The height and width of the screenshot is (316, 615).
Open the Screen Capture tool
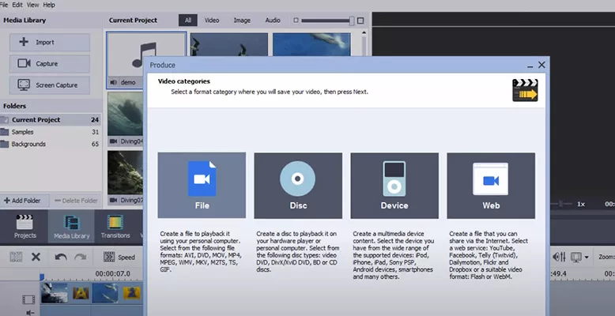click(50, 85)
